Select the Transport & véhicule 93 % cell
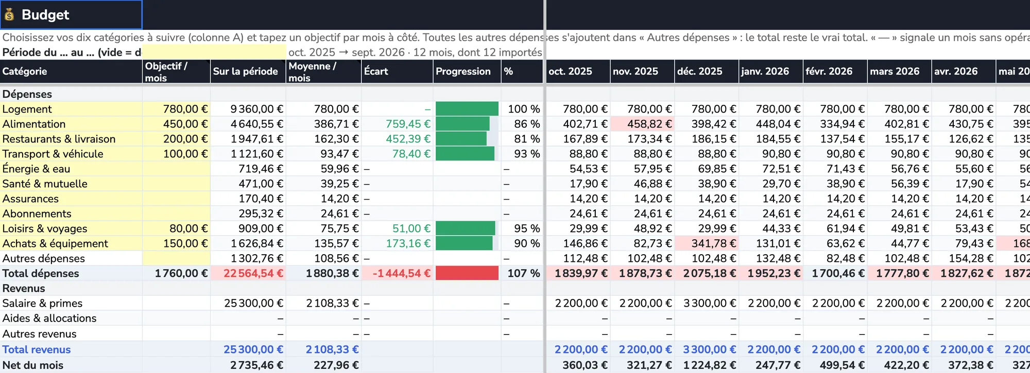 point(522,154)
